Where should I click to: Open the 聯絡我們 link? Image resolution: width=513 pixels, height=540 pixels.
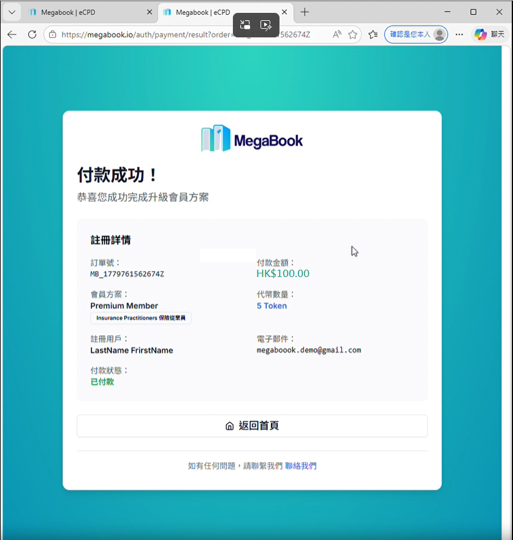click(x=300, y=466)
